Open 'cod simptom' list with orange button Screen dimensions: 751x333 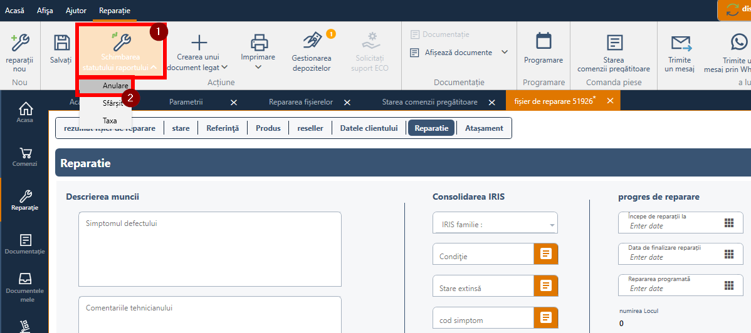tap(546, 318)
